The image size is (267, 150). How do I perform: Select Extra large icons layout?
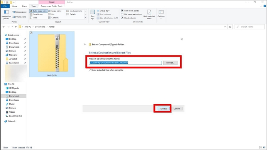[39, 11]
